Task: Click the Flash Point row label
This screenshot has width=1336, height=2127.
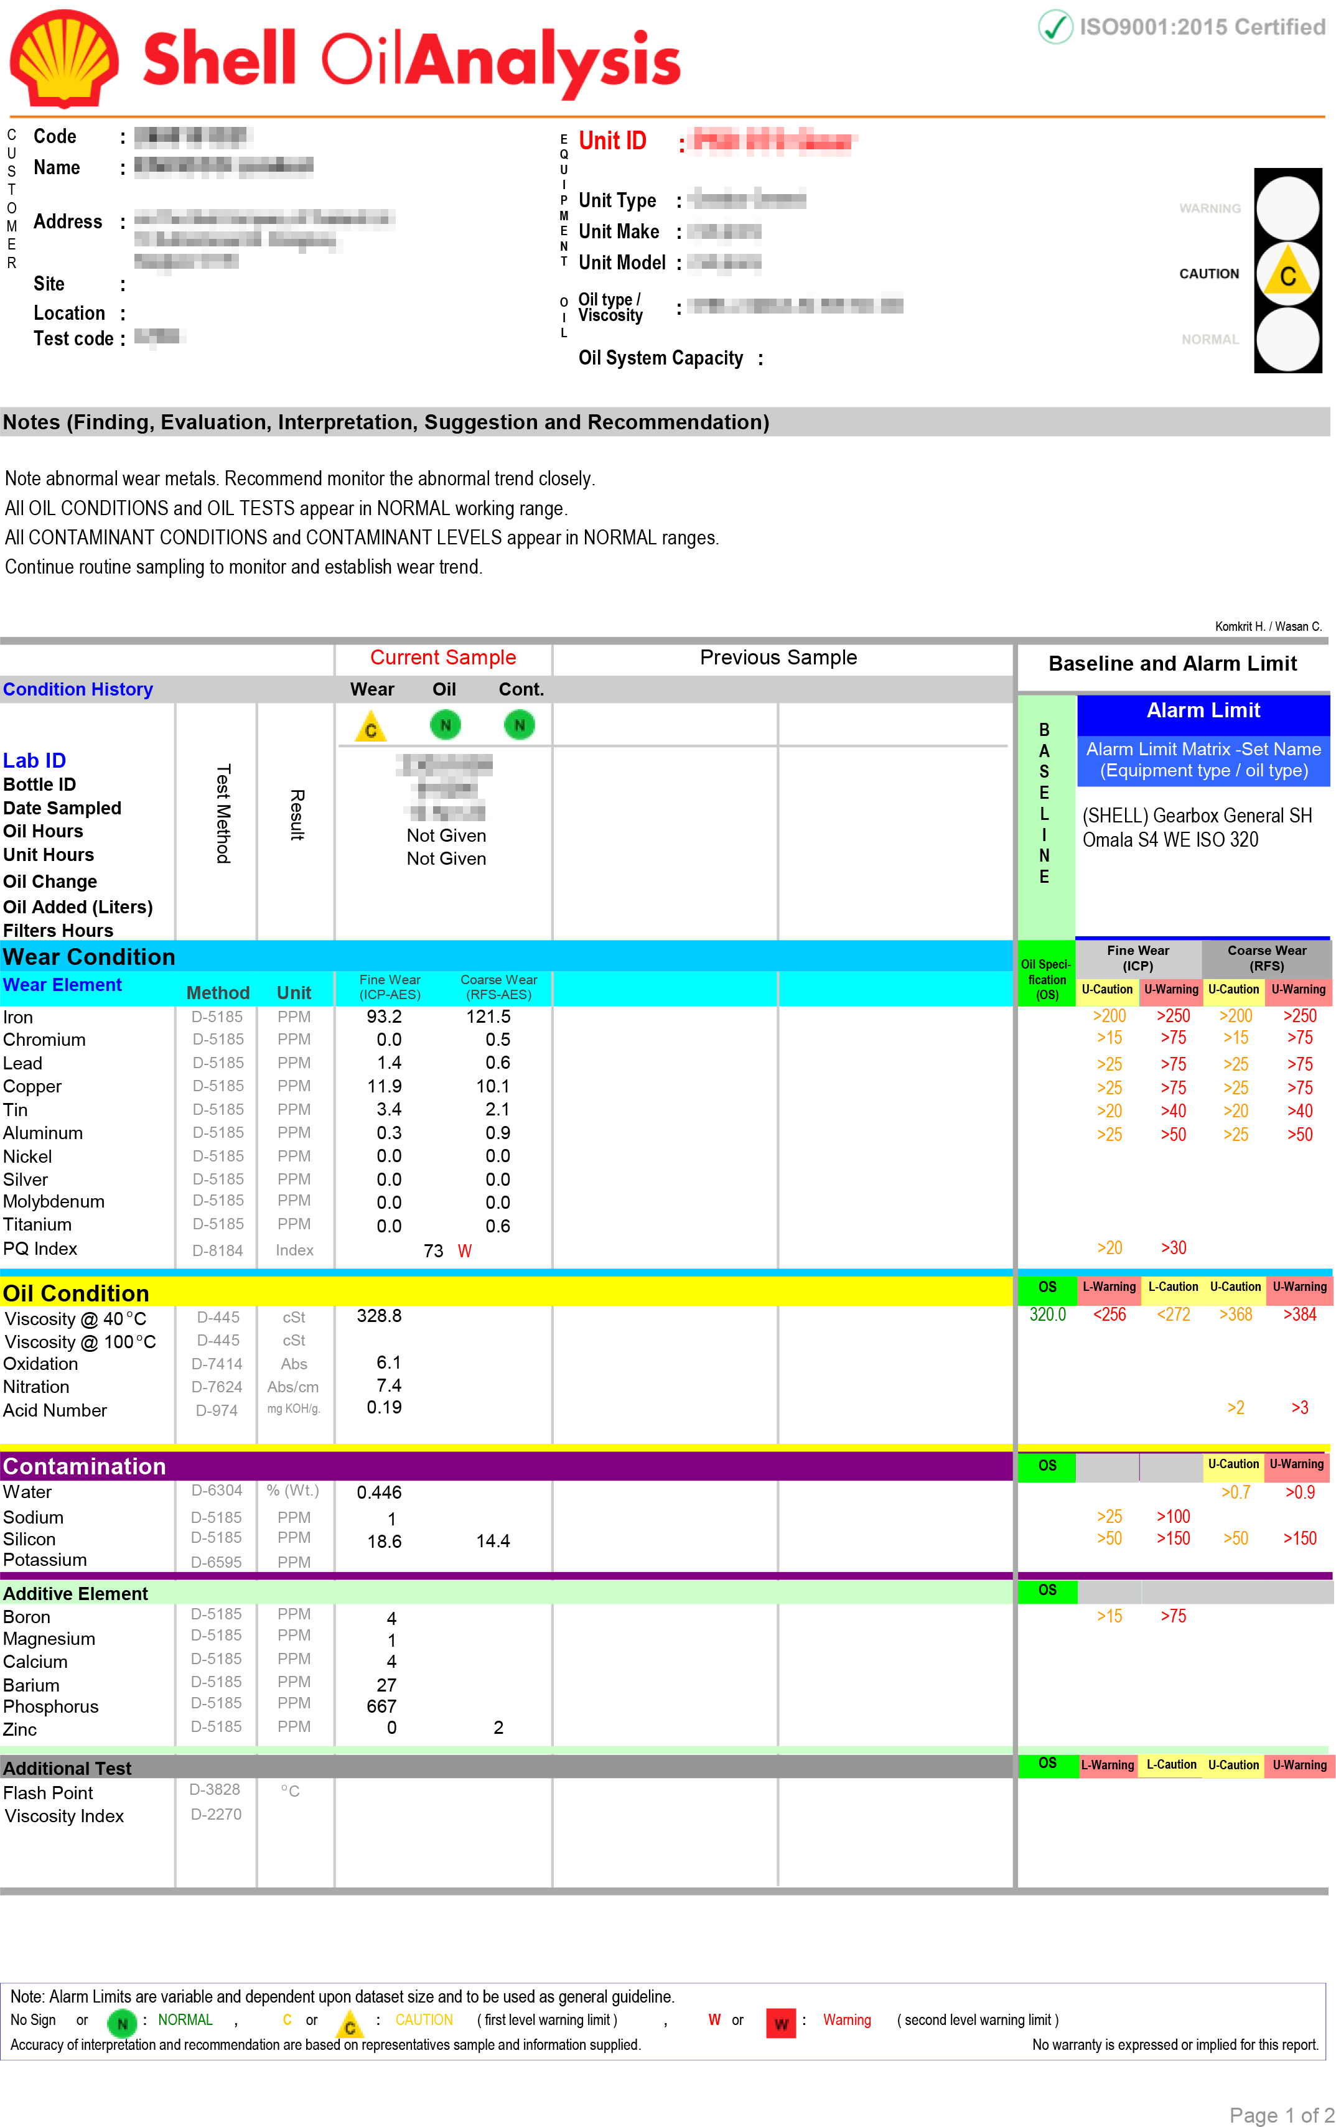Action: click(48, 1793)
